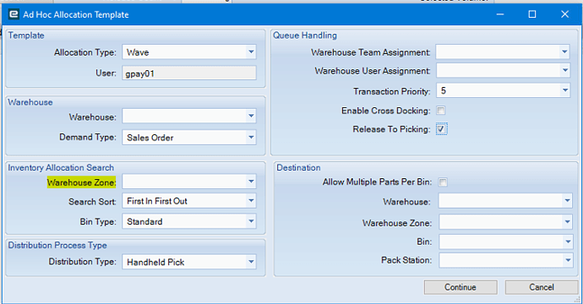Toggle Allow Multiple Parts Per Bin checkbox
Image resolution: width=583 pixels, height=304 pixels.
[x=443, y=182]
